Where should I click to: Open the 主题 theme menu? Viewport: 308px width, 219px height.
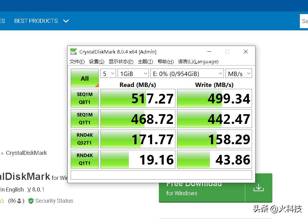coord(145,61)
